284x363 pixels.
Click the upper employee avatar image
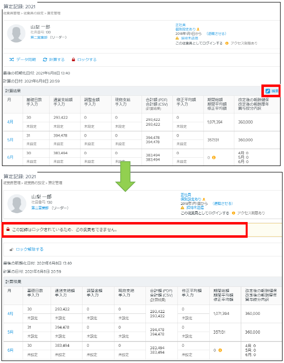(x=16, y=33)
